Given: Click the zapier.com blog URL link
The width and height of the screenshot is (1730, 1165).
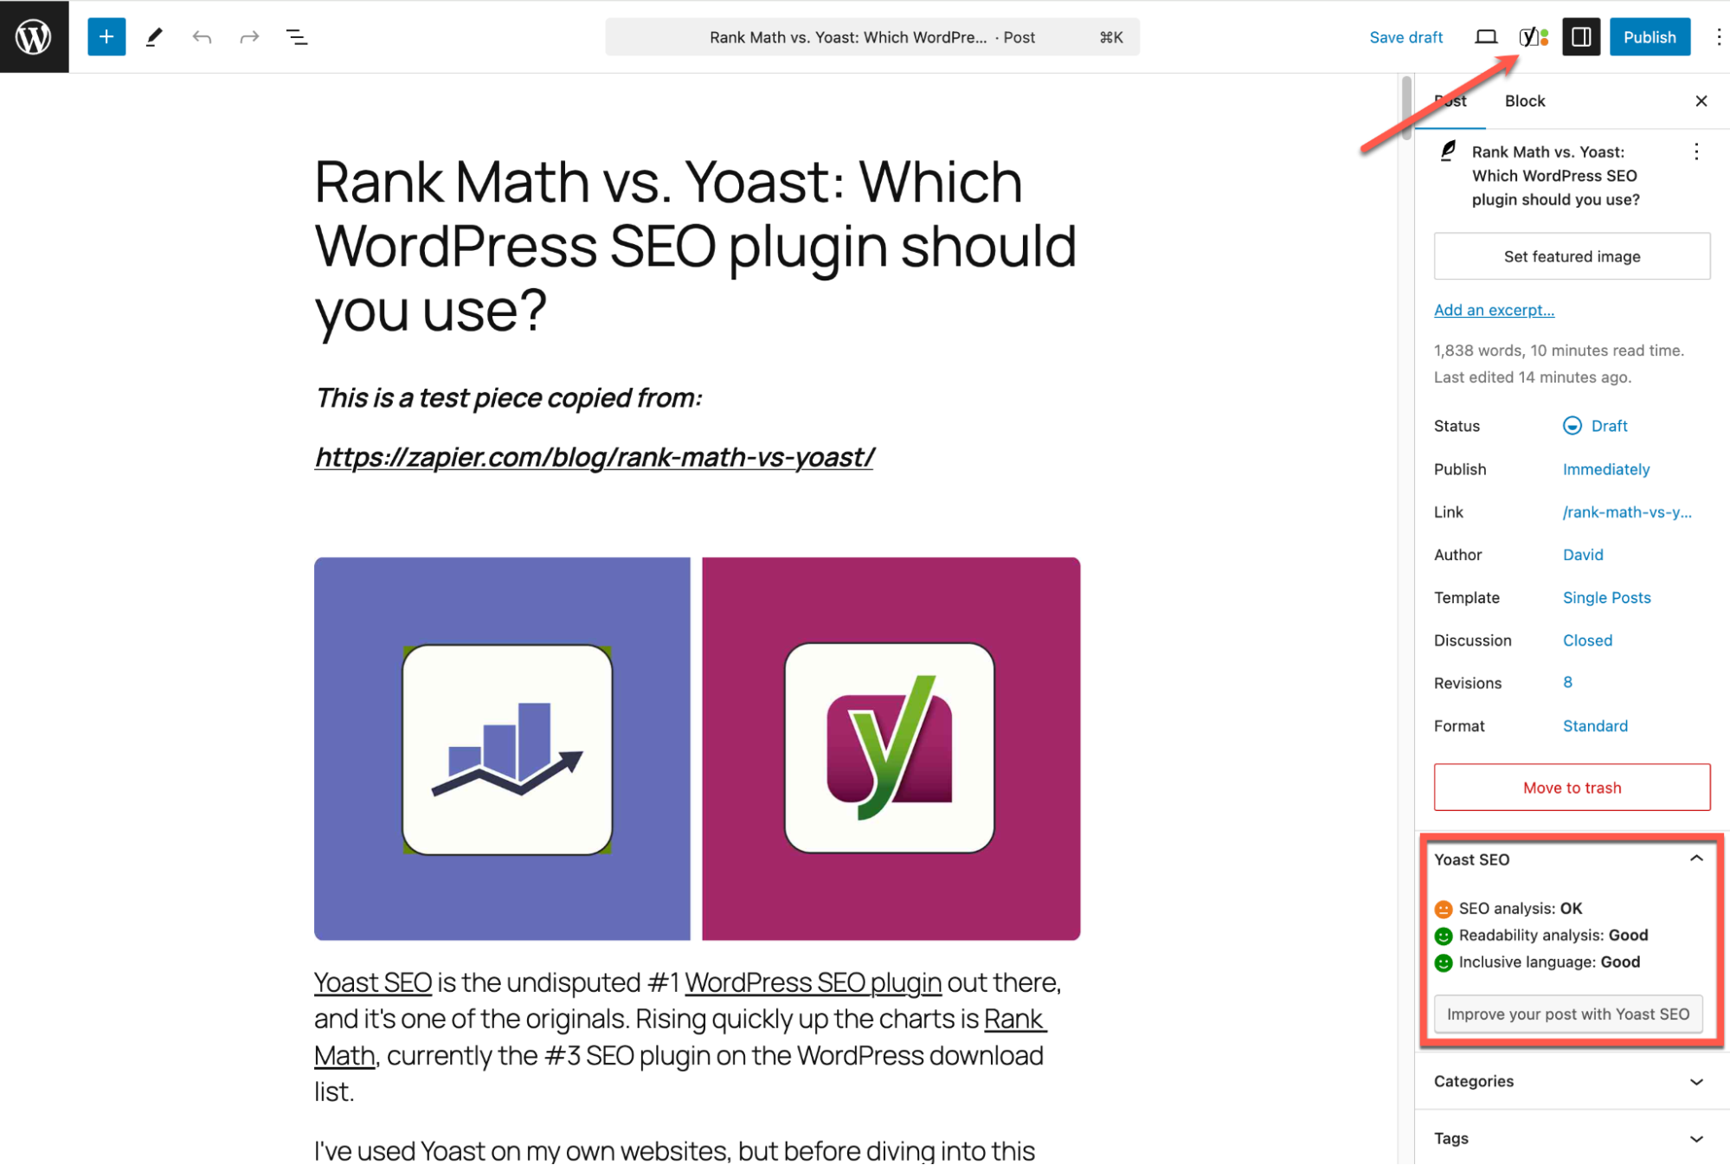Looking at the screenshot, I should point(594,456).
